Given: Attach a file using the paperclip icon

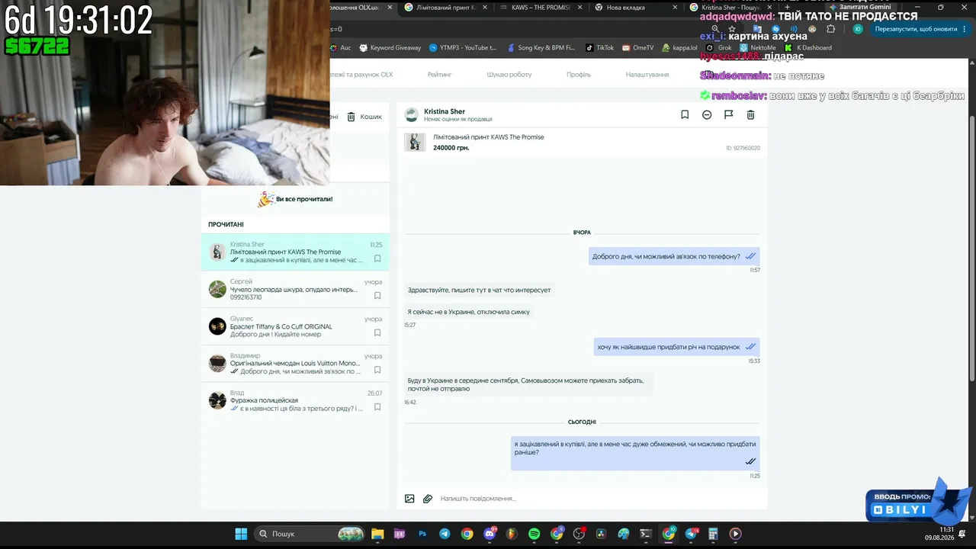Looking at the screenshot, I should click(428, 499).
